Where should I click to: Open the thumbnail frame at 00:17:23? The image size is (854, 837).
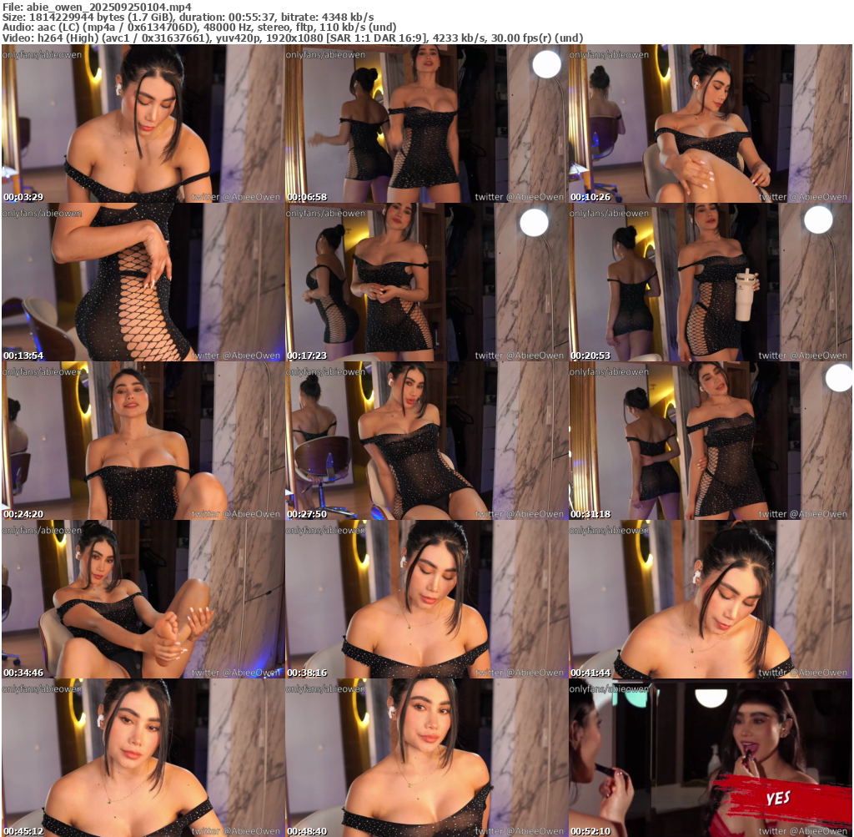point(426,282)
